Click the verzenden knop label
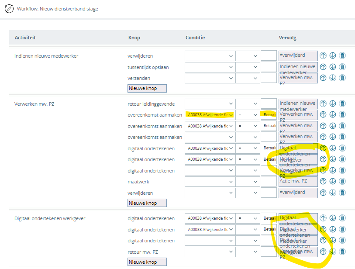The height and width of the screenshot is (269, 355). click(x=139, y=78)
